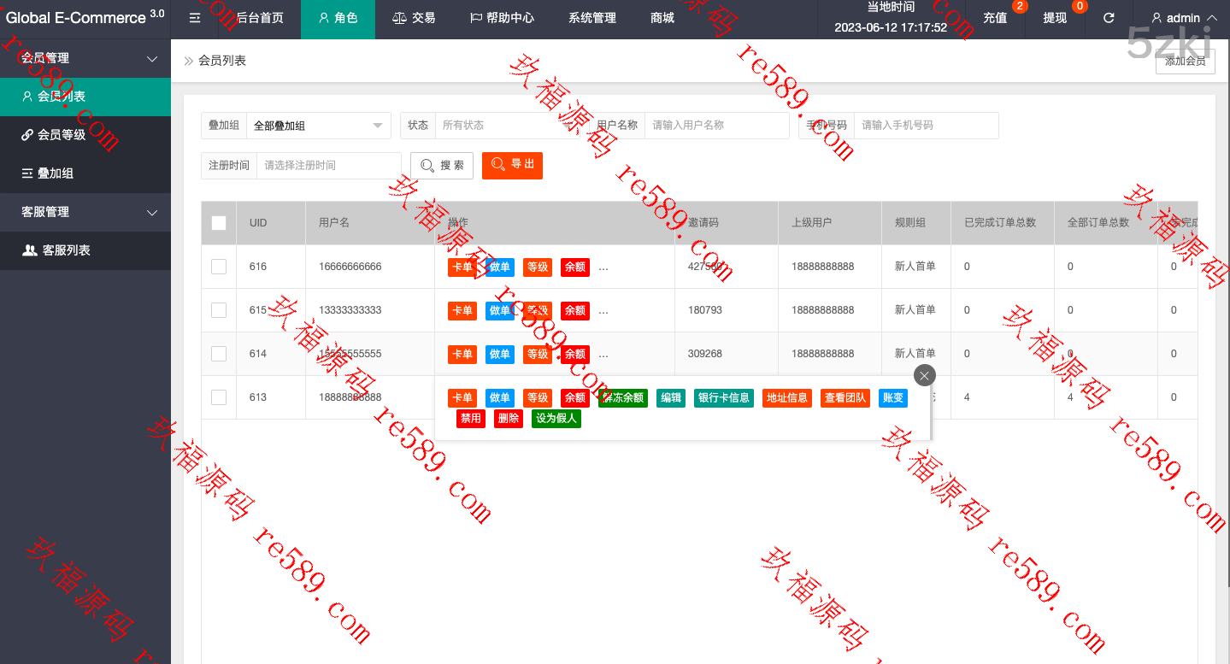Open 叠加组 in the sidebar
This screenshot has height=664, width=1230.
coord(55,173)
